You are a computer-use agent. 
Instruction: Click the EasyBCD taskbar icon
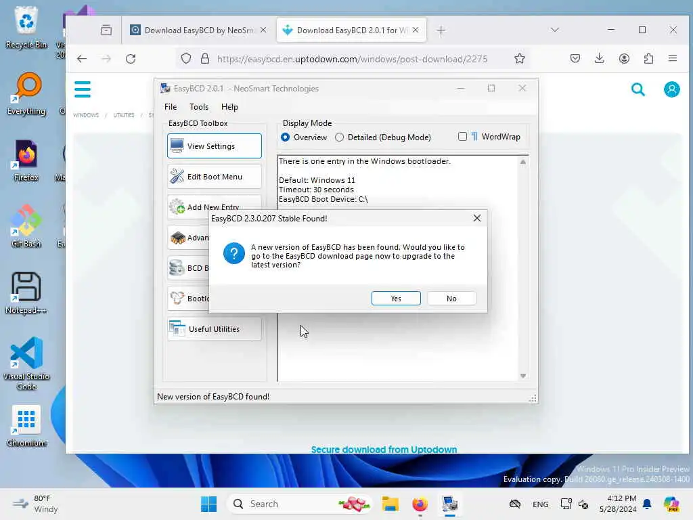click(449, 504)
